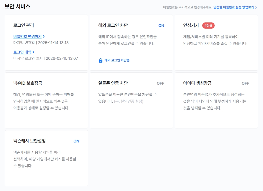Screen dimensions: 263x191
Task: Click the 아이디 생성잠금 description text
Action: pos(215,101)
